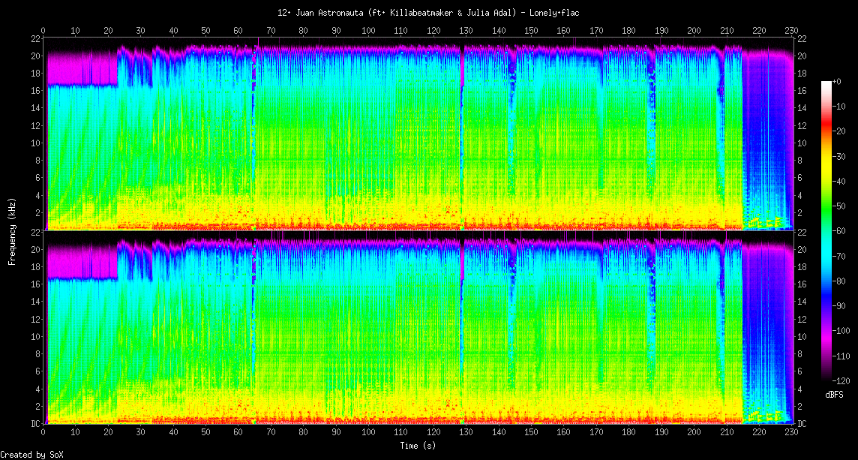Click the "Time (s)" axis label
Screen dimensions: 858x460
coord(418,445)
